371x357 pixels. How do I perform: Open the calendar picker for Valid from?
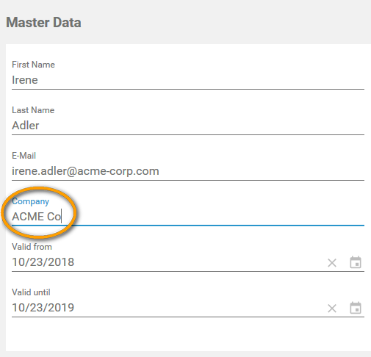point(356,262)
